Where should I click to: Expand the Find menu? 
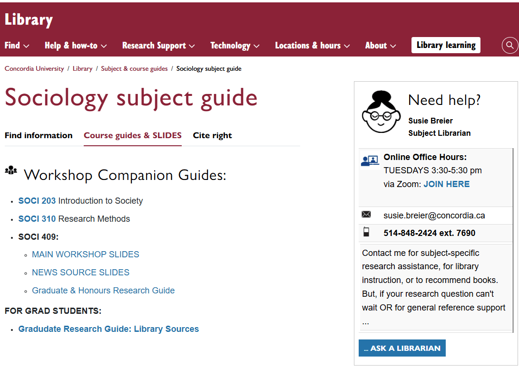point(17,46)
